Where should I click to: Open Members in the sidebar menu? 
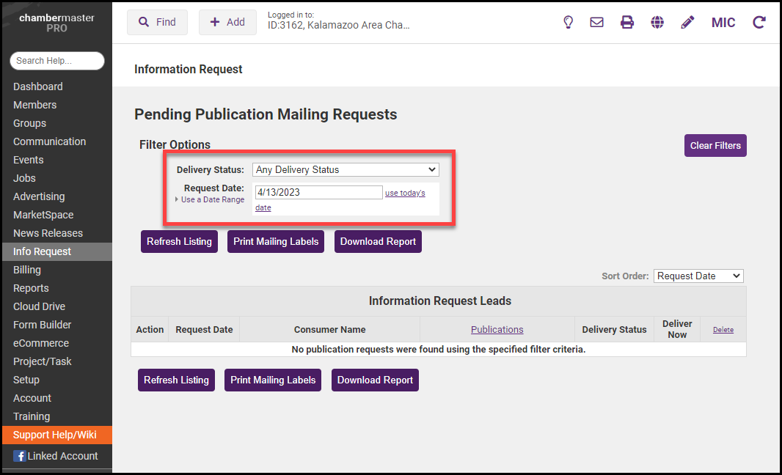[x=34, y=105]
